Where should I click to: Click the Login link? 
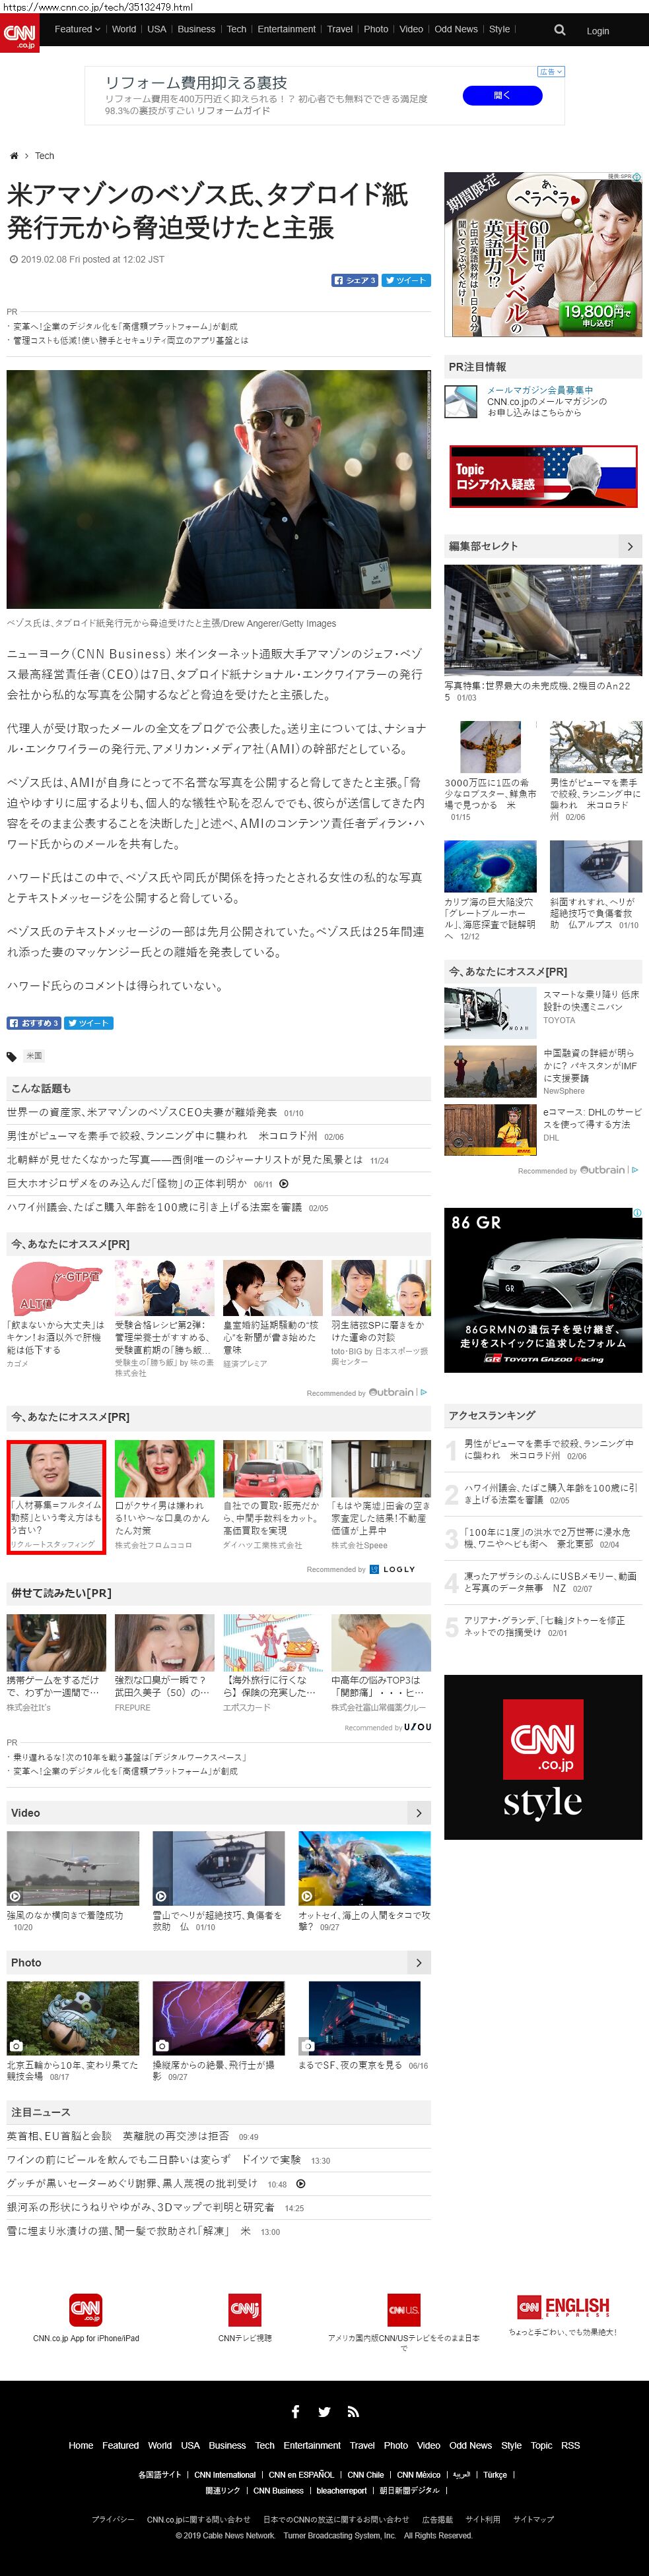click(x=598, y=31)
